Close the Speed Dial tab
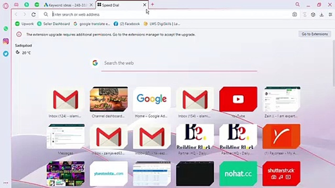The height and width of the screenshot is (188, 335). 144,5
